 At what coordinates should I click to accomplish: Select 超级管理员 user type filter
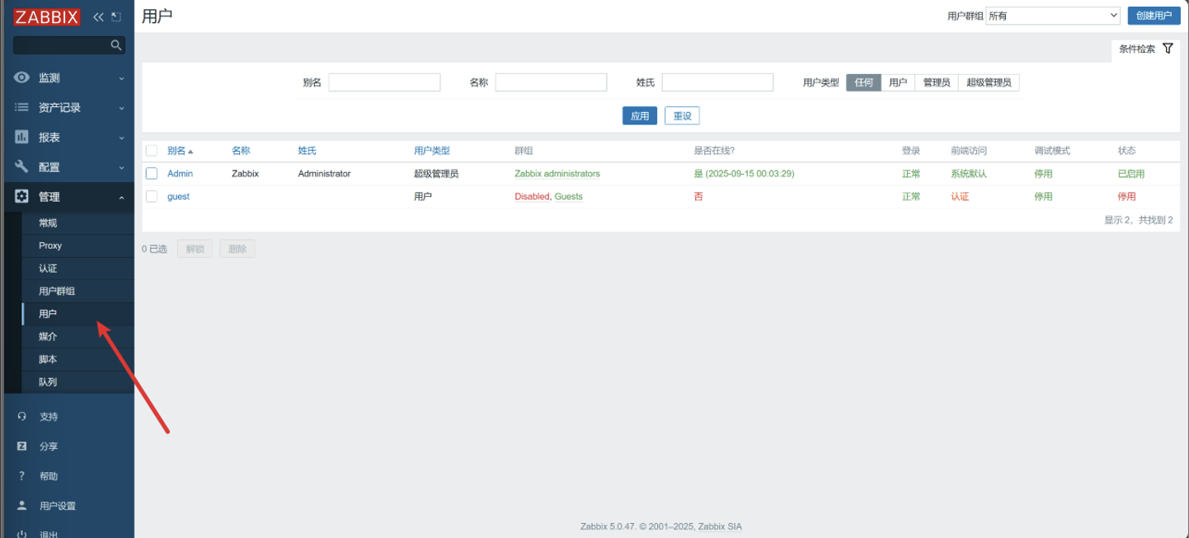pos(989,82)
